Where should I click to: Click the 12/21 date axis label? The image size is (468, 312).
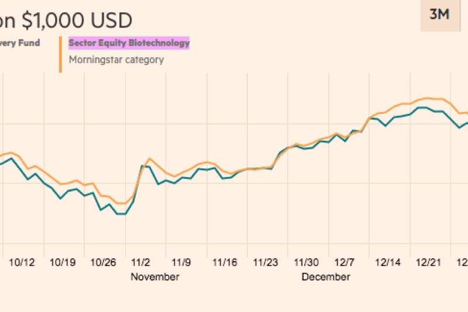tap(428, 262)
